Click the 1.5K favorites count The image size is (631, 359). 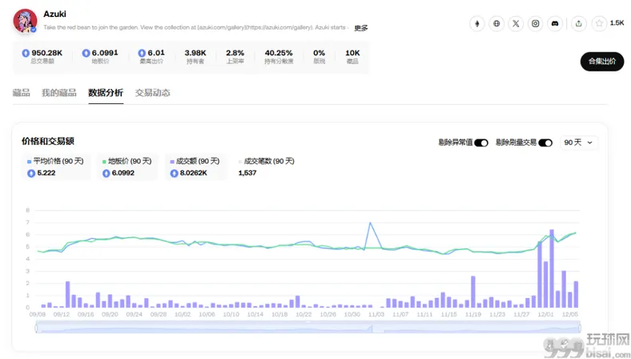617,23
